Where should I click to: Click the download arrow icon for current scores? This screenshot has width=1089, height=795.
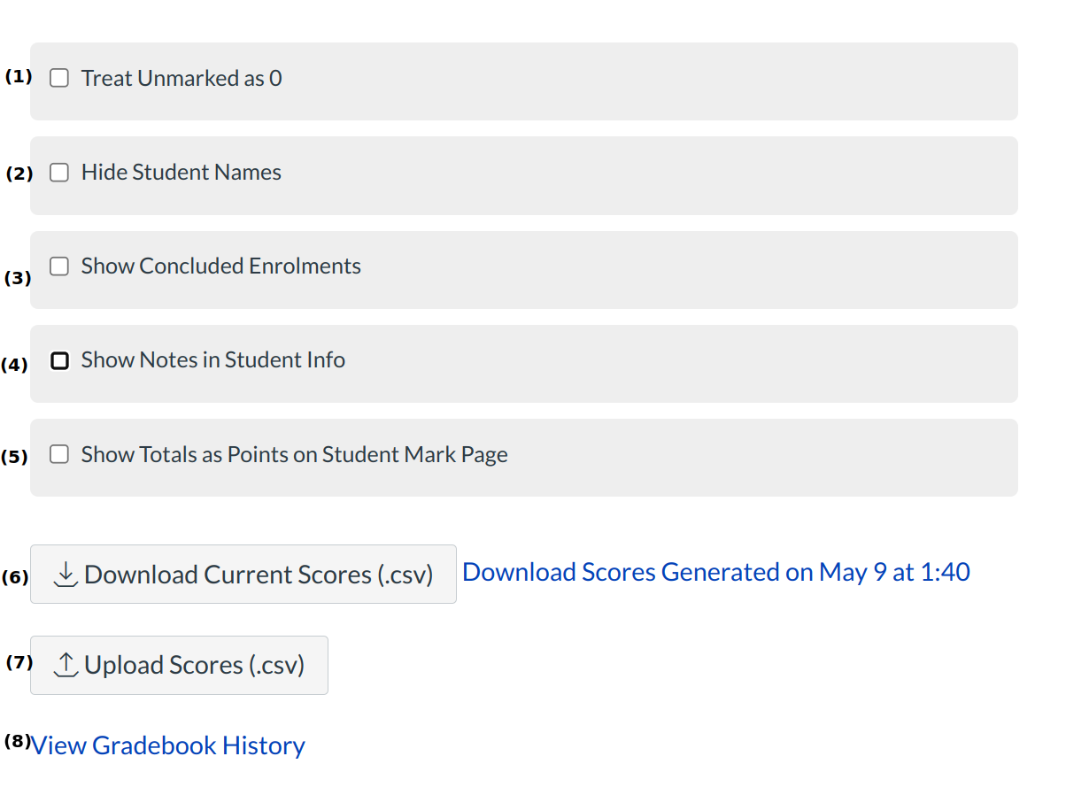[x=66, y=575]
